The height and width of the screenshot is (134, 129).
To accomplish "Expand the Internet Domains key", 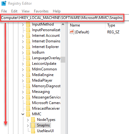I will (x=23, y=41).
